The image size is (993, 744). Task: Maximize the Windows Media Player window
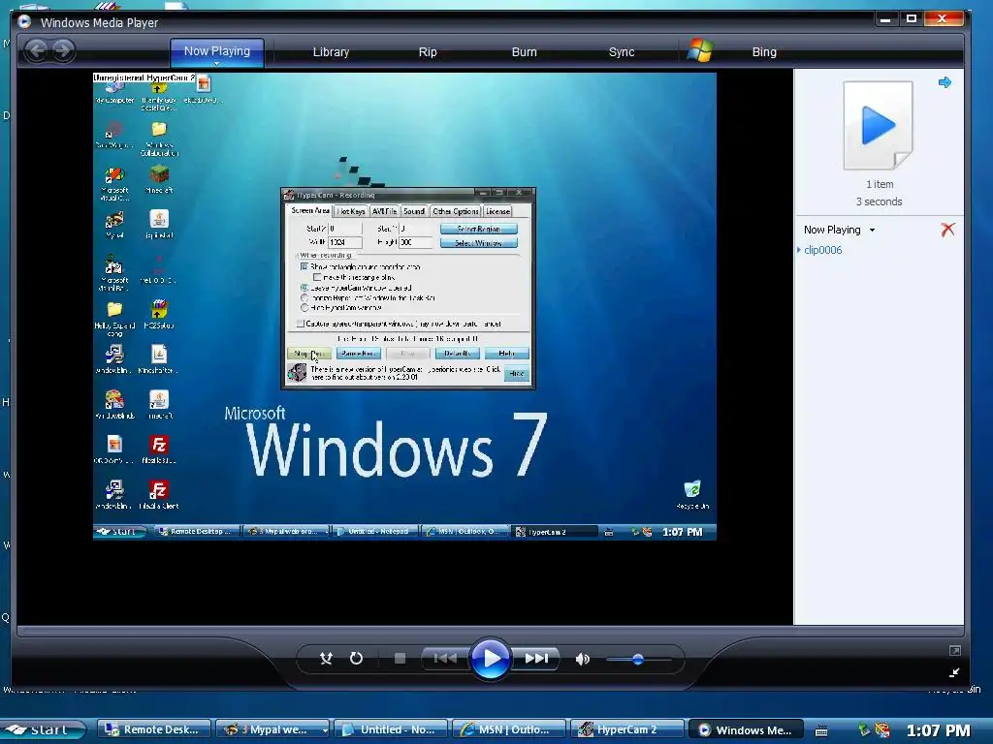point(912,19)
